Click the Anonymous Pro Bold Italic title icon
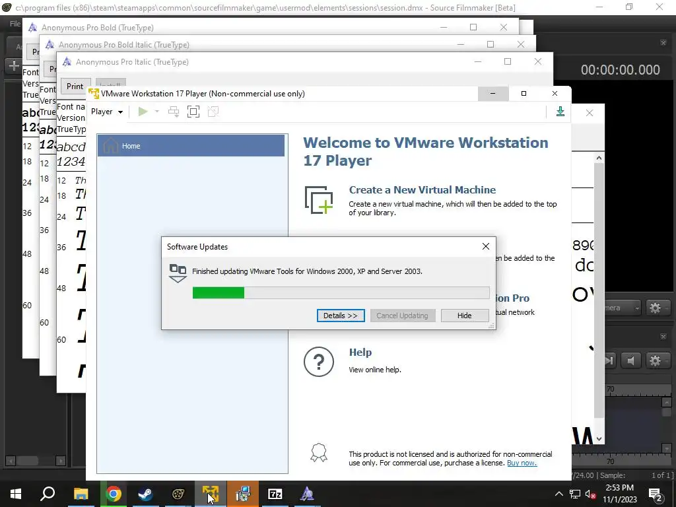The width and height of the screenshot is (676, 507). pyautogui.click(x=50, y=44)
